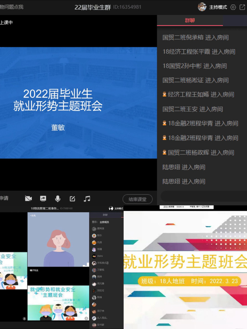The image size is (247, 329).
Task: Mute the microphone
Action: [58, 199]
